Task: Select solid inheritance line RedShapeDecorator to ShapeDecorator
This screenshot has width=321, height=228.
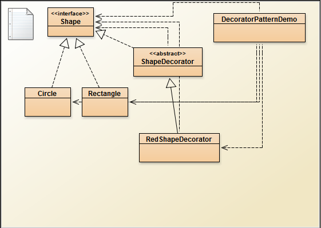Action: [174, 109]
